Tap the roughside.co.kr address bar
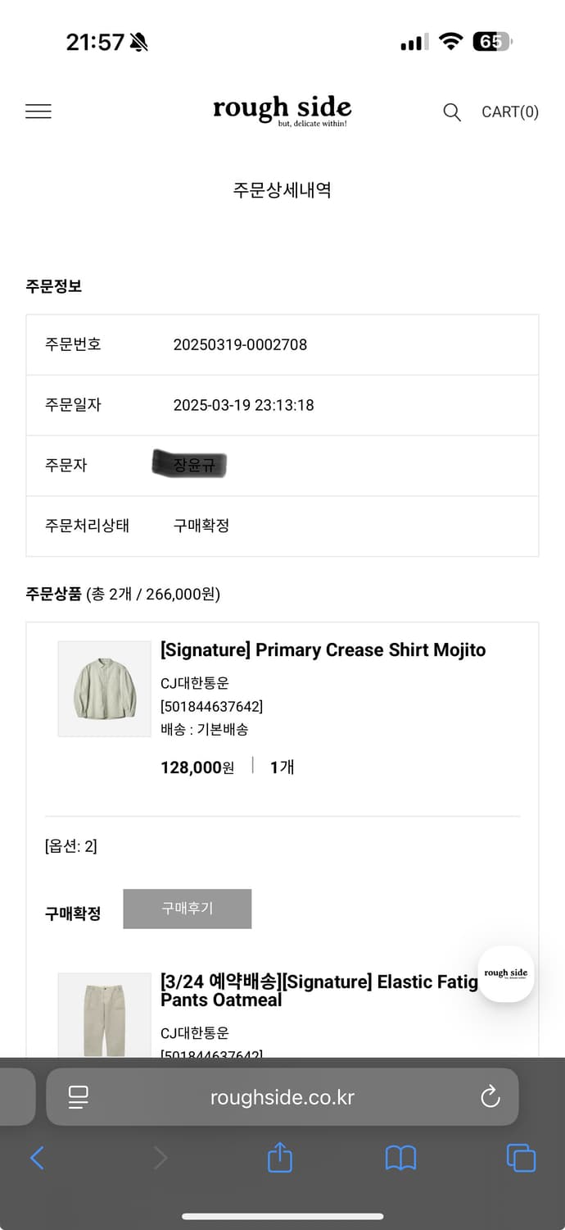This screenshot has height=1230, width=565. 282,1097
